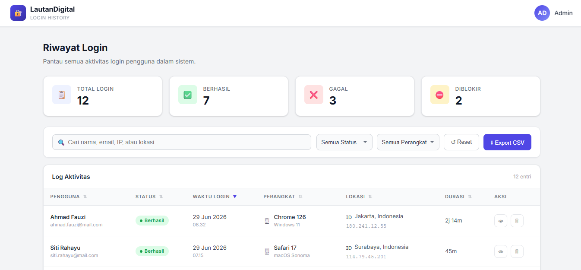The width and height of the screenshot is (581, 270).
Task: Select the Berhasil stat card
Action: click(229, 96)
